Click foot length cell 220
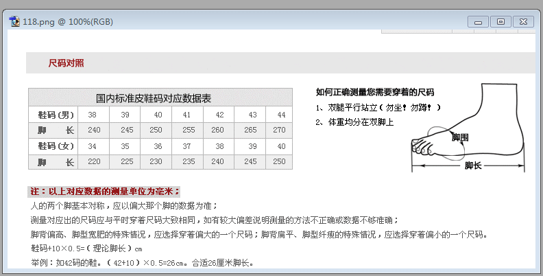The height and width of the screenshot is (276, 543). pyautogui.click(x=94, y=161)
